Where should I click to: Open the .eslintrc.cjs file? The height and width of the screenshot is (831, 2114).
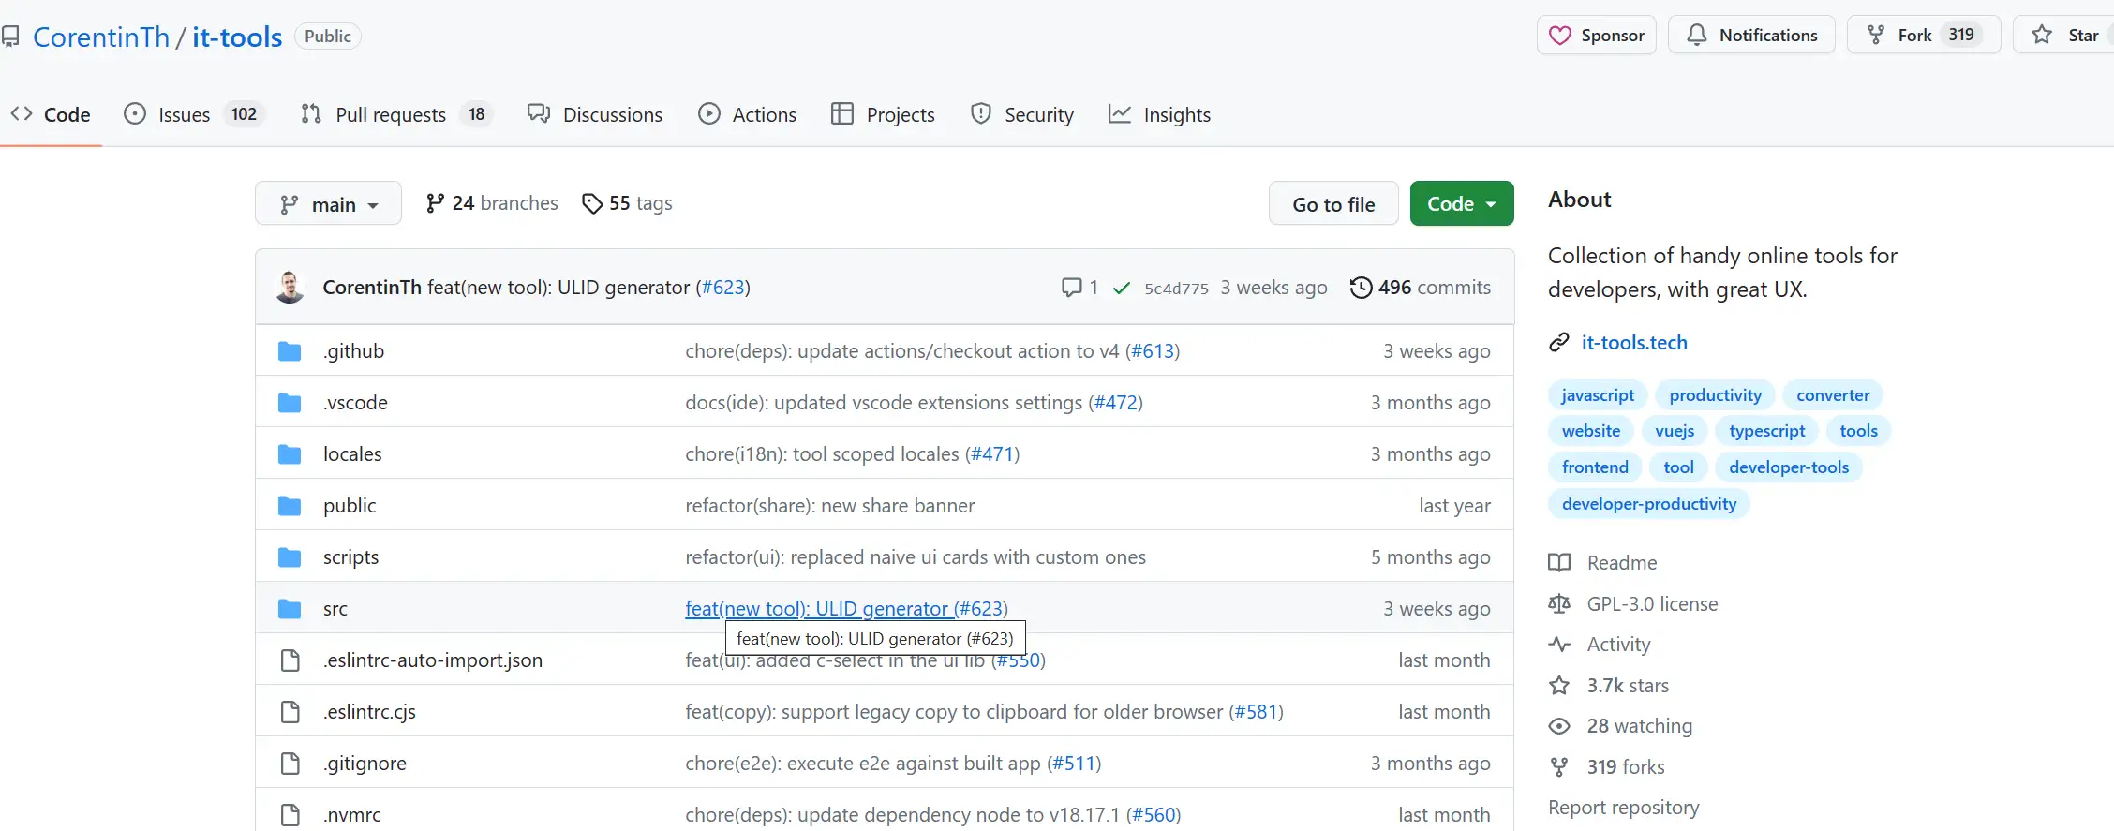[369, 712]
